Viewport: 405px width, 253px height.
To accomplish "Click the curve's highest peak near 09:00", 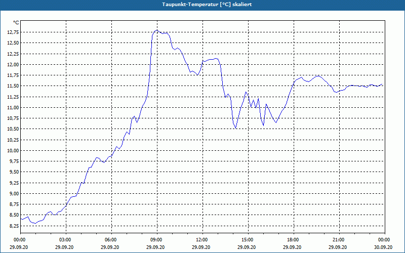I will [x=157, y=30].
